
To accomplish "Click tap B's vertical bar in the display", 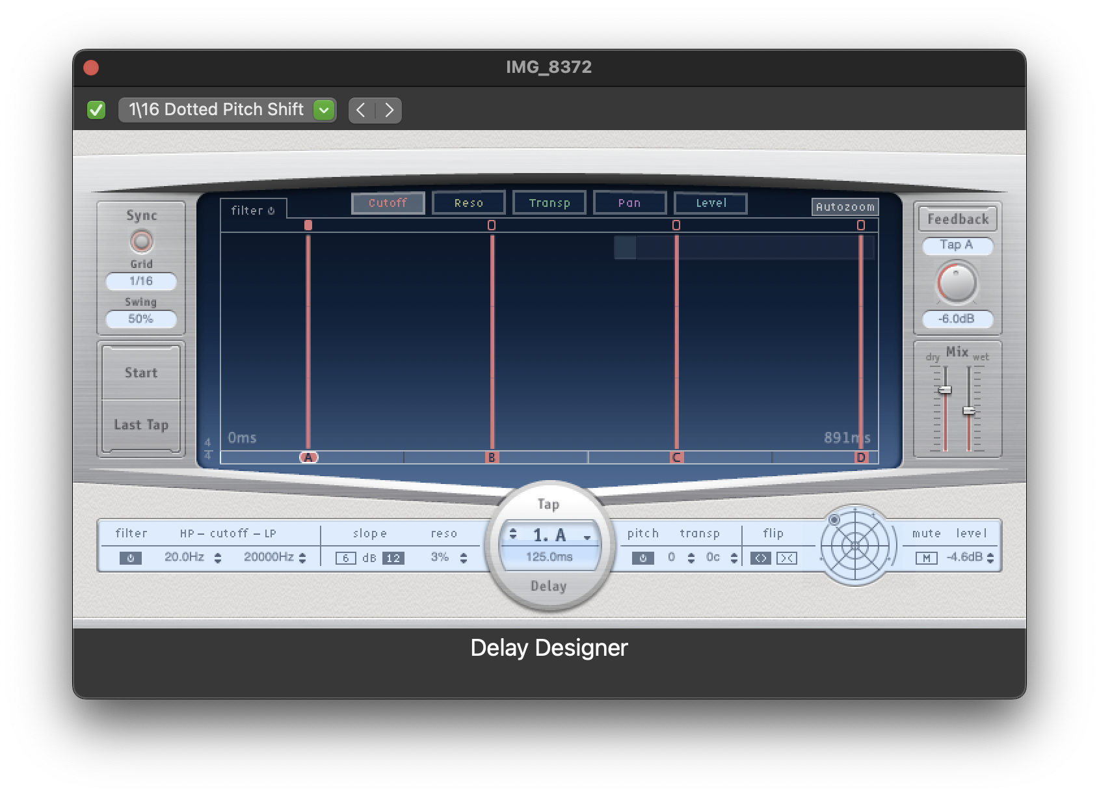I will pos(492,342).
